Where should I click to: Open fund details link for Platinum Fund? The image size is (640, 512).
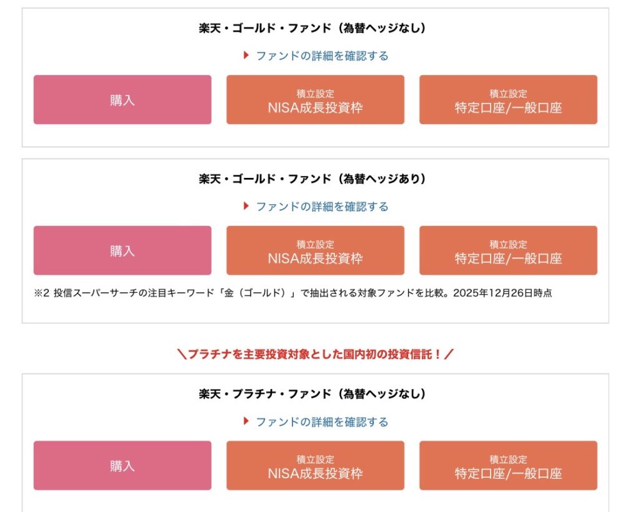pyautogui.click(x=322, y=421)
